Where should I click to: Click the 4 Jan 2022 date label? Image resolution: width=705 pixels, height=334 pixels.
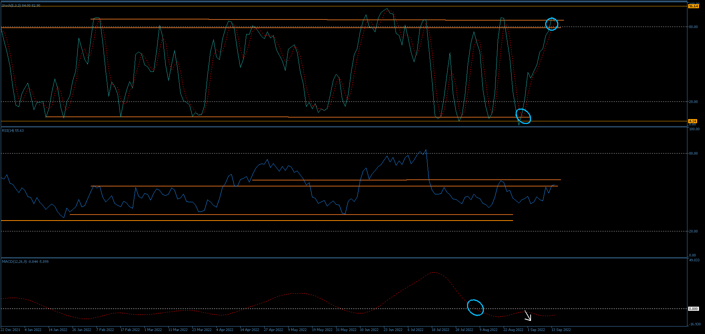(x=33, y=330)
